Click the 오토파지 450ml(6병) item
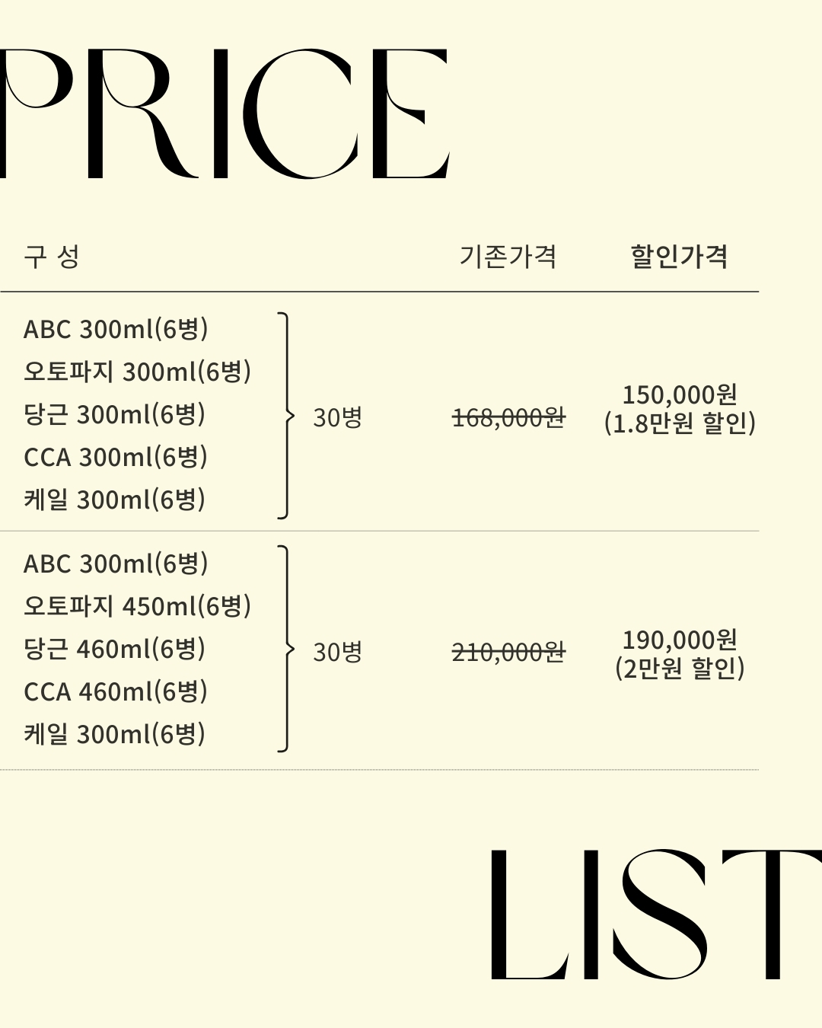The height and width of the screenshot is (1028, 822). point(137,606)
